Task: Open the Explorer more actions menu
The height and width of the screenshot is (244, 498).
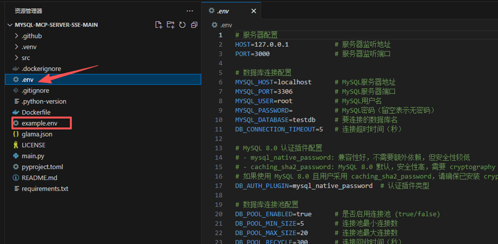Action: tap(190, 11)
